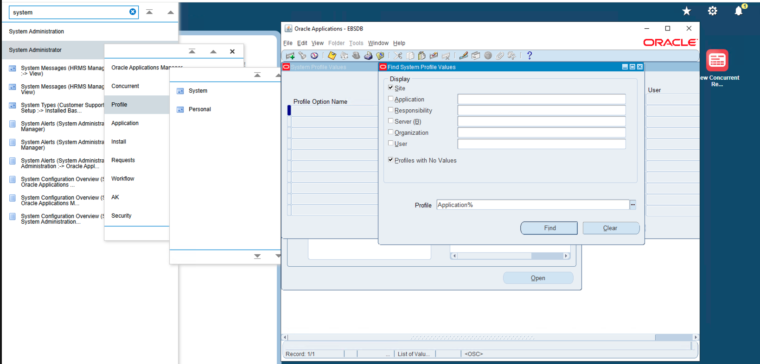Open the Help question mark icon
760x364 pixels.
(x=529, y=56)
